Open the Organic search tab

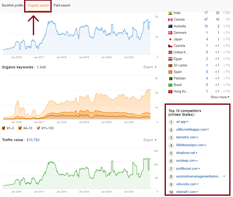[x=38, y=5]
